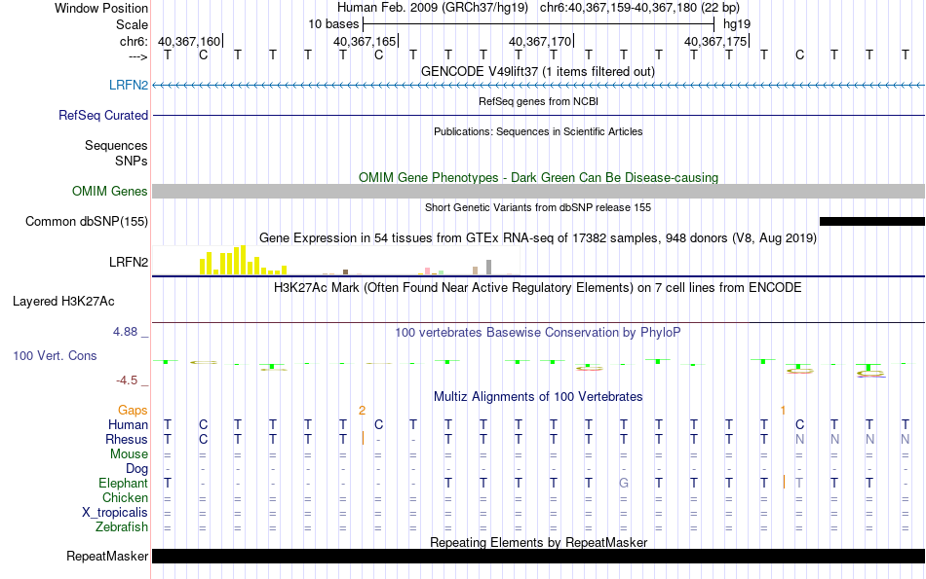Select the black Common dbSNP variant bar
926x579 pixels.
pyautogui.click(x=872, y=221)
